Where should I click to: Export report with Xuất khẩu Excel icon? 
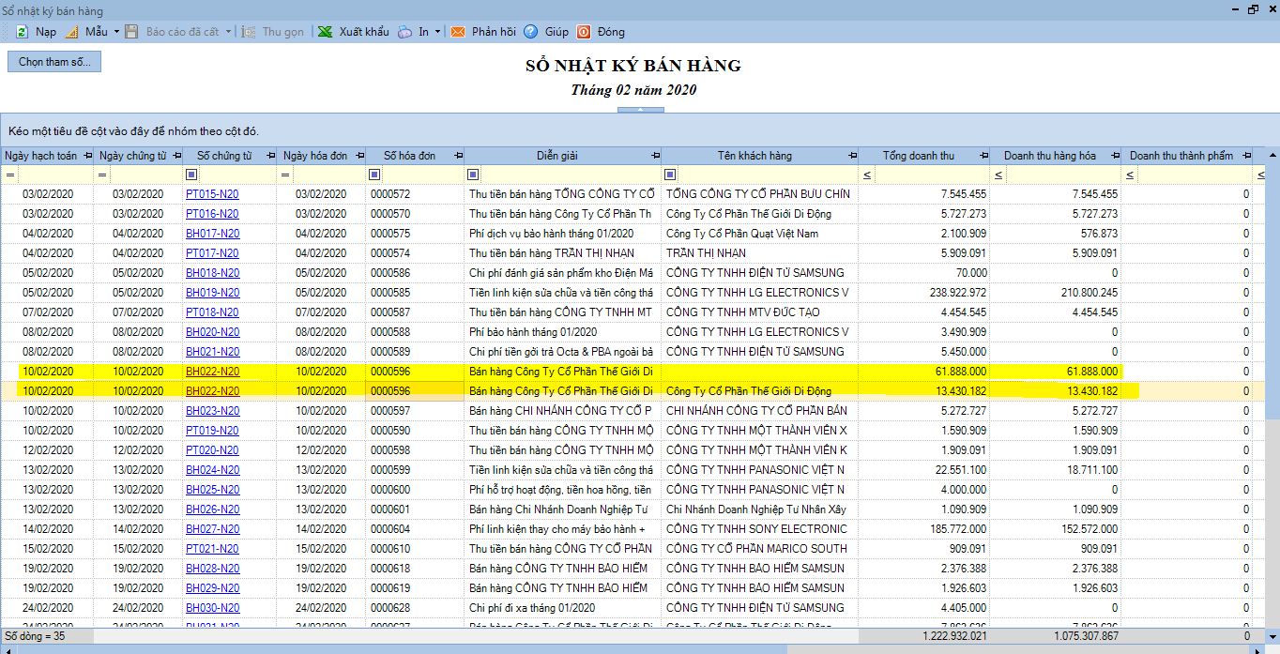tap(325, 32)
